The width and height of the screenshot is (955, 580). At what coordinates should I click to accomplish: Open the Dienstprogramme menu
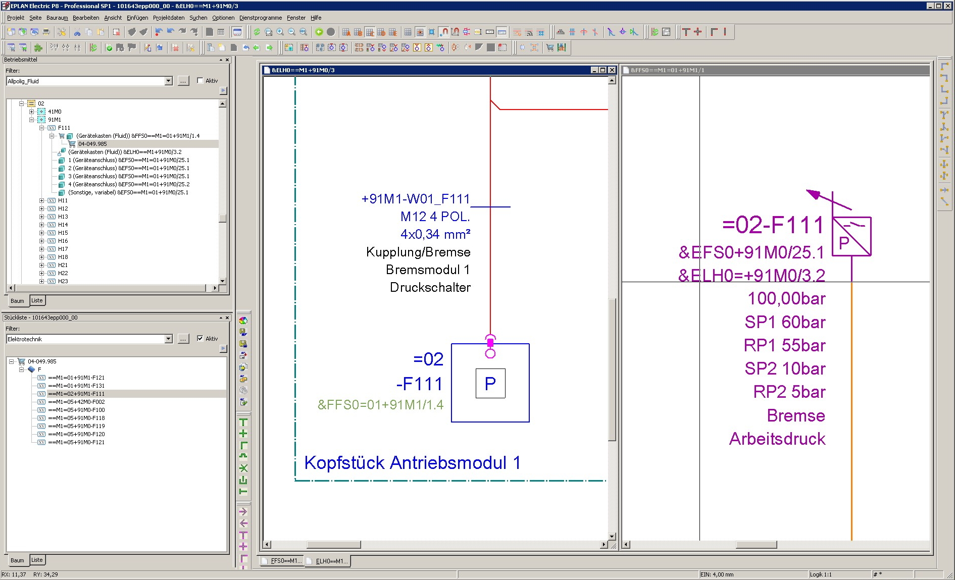point(261,18)
